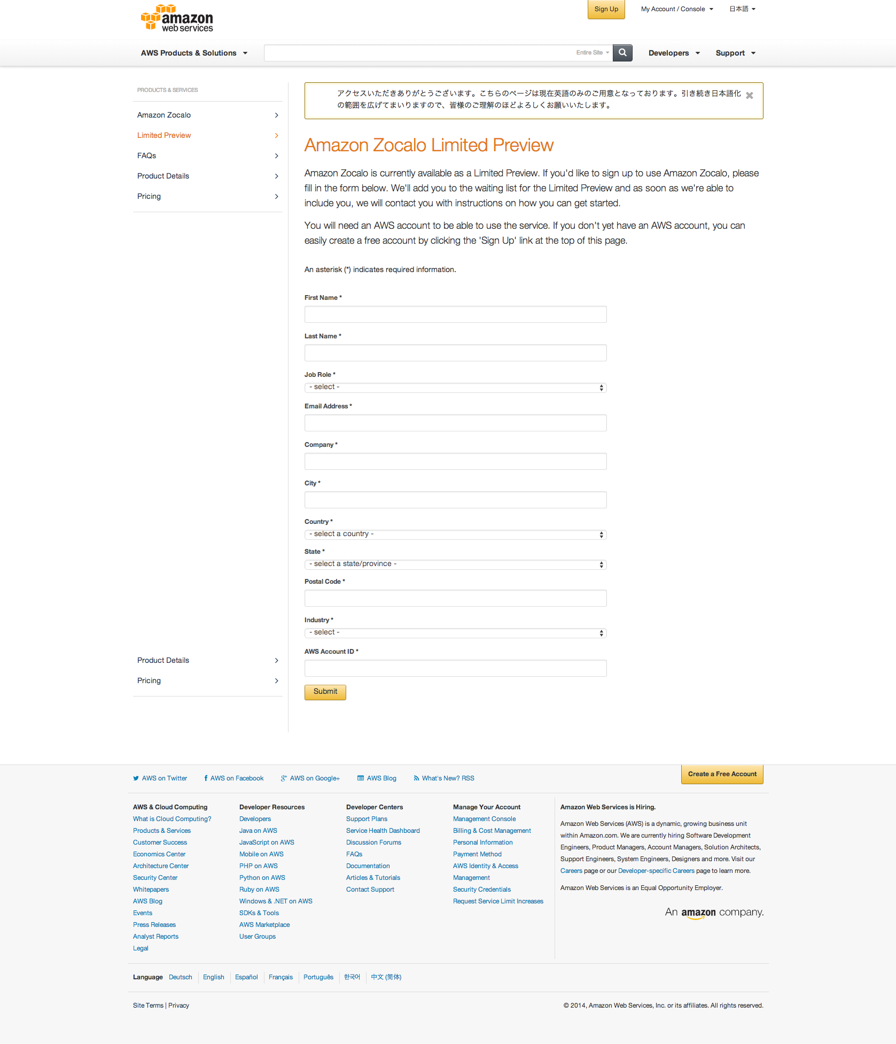
Task: Open the AWS on Twitter link
Action: 160,778
